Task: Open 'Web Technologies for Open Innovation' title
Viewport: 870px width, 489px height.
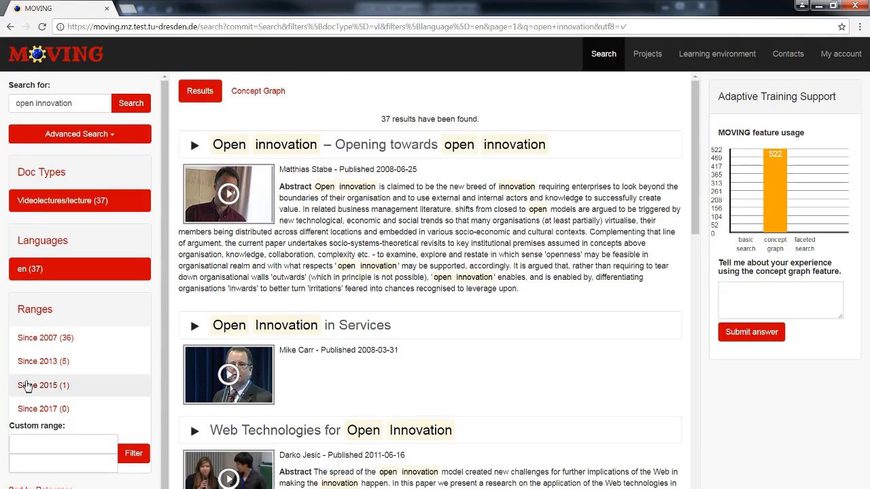Action: coord(331,431)
